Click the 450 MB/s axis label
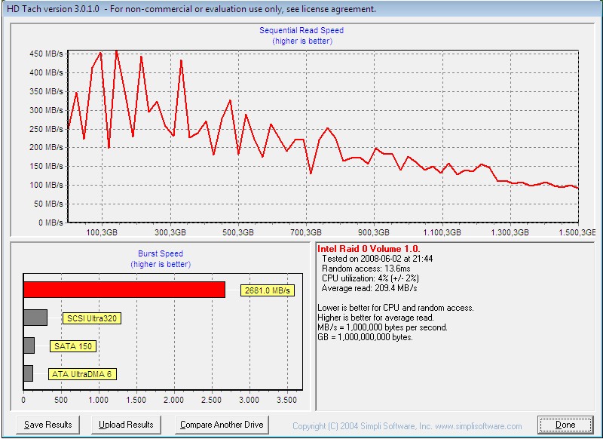 (46, 54)
